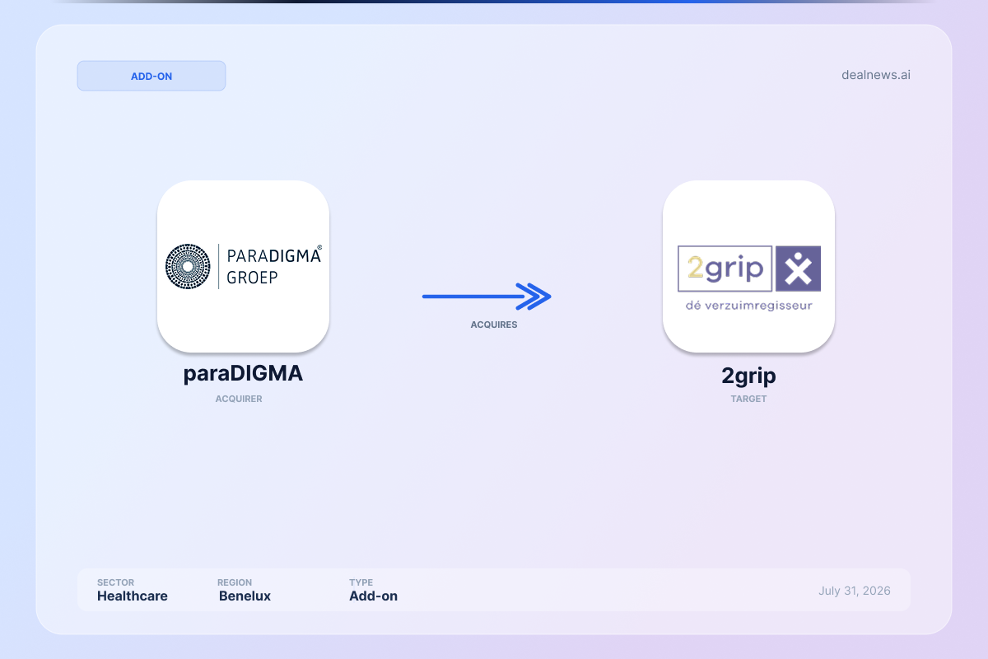Screen dimensions: 988x659
Task: Click the 2grip target name
Action: (748, 376)
